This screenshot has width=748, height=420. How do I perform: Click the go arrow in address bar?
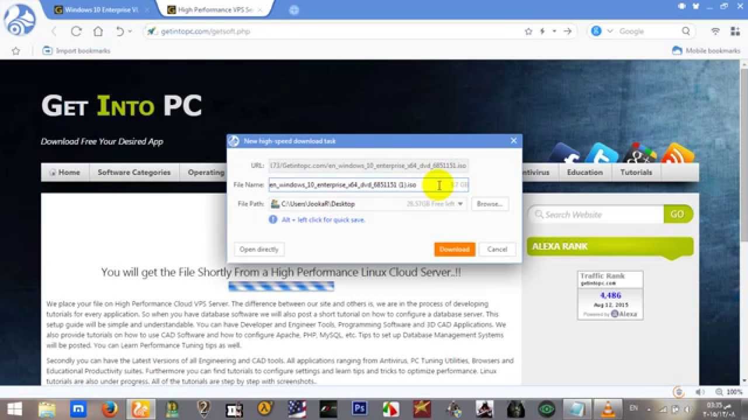[567, 32]
